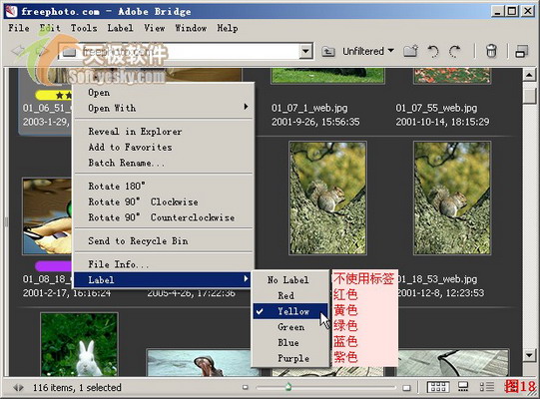Choose Add to Favorites
540x399 pixels.
(164, 147)
